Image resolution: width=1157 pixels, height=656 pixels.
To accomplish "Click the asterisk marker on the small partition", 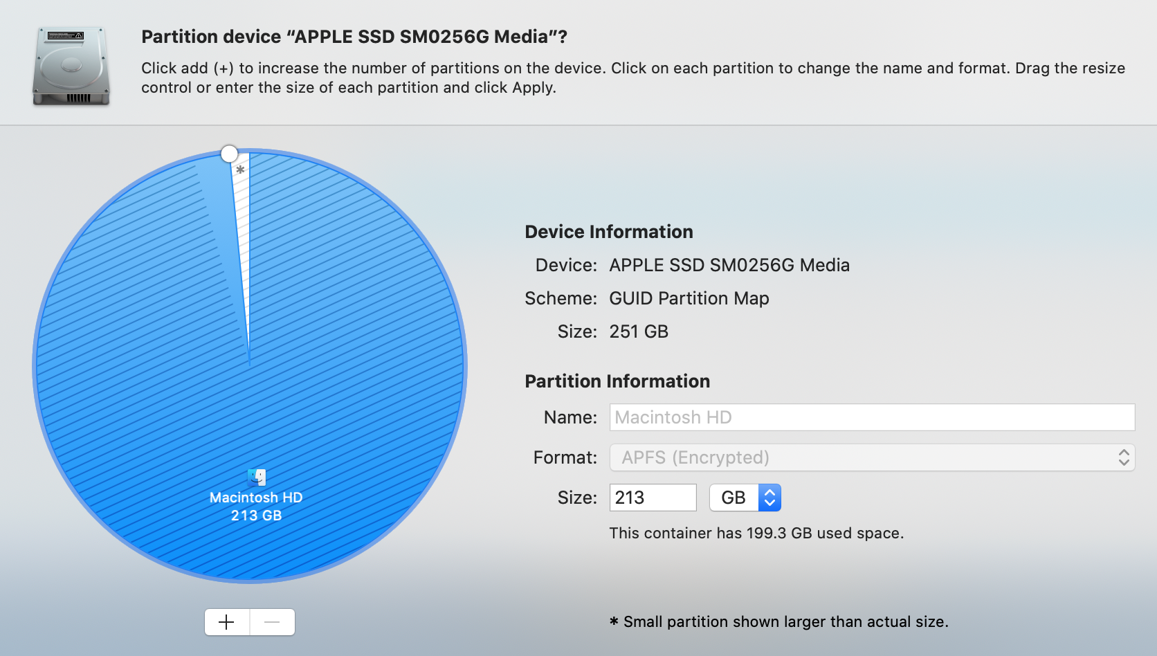I will click(240, 170).
